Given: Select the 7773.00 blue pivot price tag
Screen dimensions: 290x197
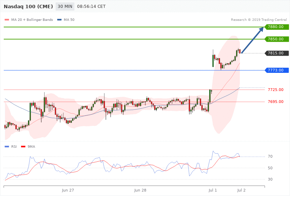Looking at the screenshot, I should tap(277, 70).
